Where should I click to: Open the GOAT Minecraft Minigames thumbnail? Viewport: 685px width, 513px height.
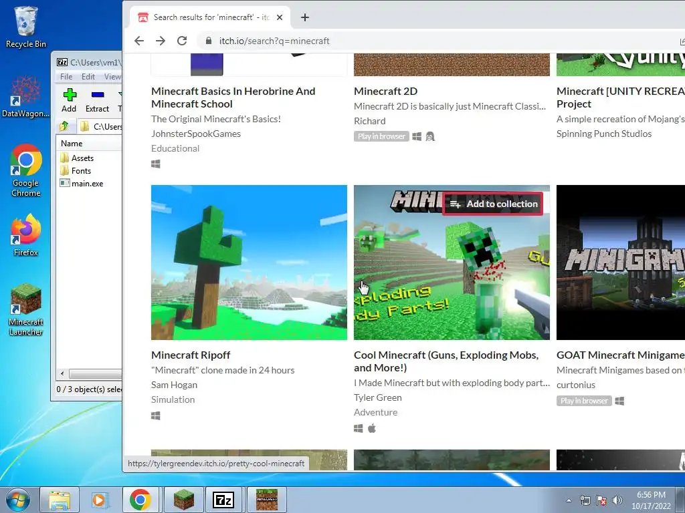tap(621, 263)
